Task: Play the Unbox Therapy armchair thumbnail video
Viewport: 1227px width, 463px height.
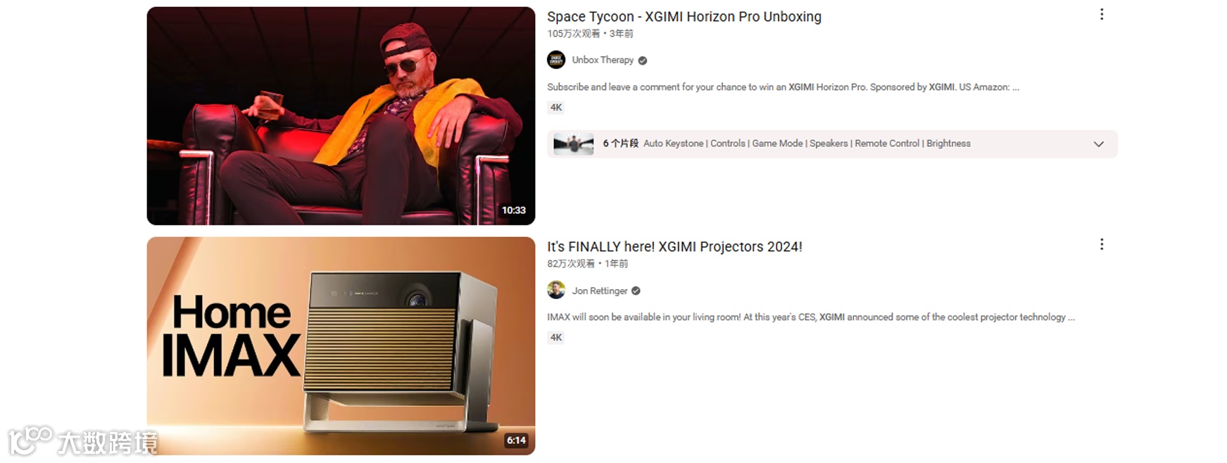Action: point(341,116)
